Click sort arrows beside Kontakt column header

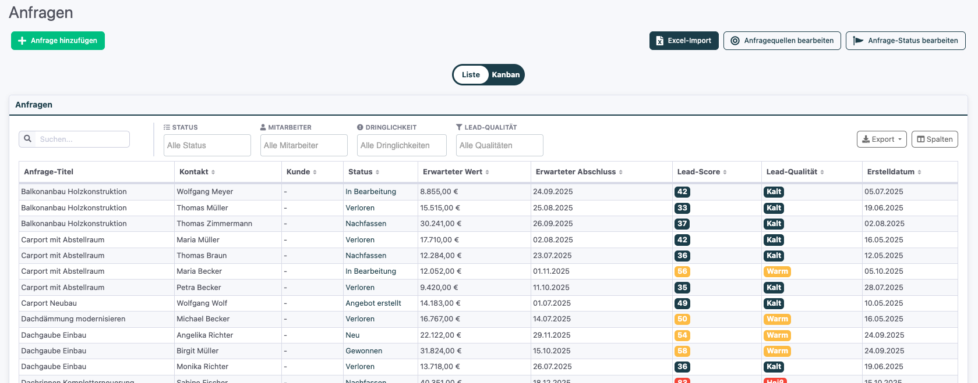pyautogui.click(x=213, y=172)
